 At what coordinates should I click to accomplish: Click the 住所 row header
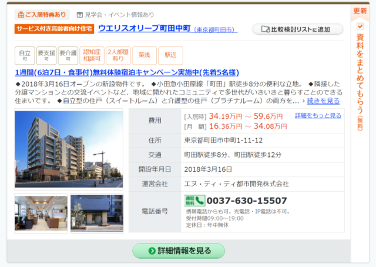point(155,141)
